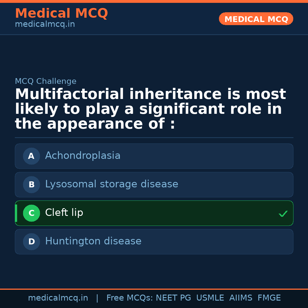The width and height of the screenshot is (308, 308).
Task: Click the FMGE label in the footer
Action: click(269, 297)
